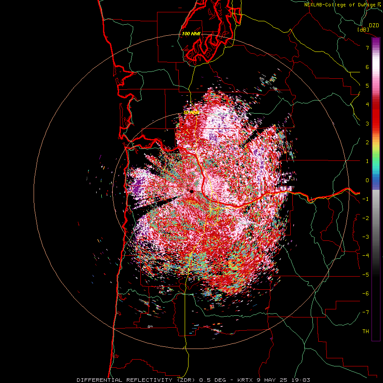Viewport: 383px width, 383px height.
Task: Click the purple top of the color bar
Action: [376, 40]
